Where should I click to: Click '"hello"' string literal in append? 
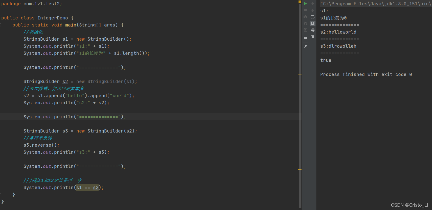point(75,96)
